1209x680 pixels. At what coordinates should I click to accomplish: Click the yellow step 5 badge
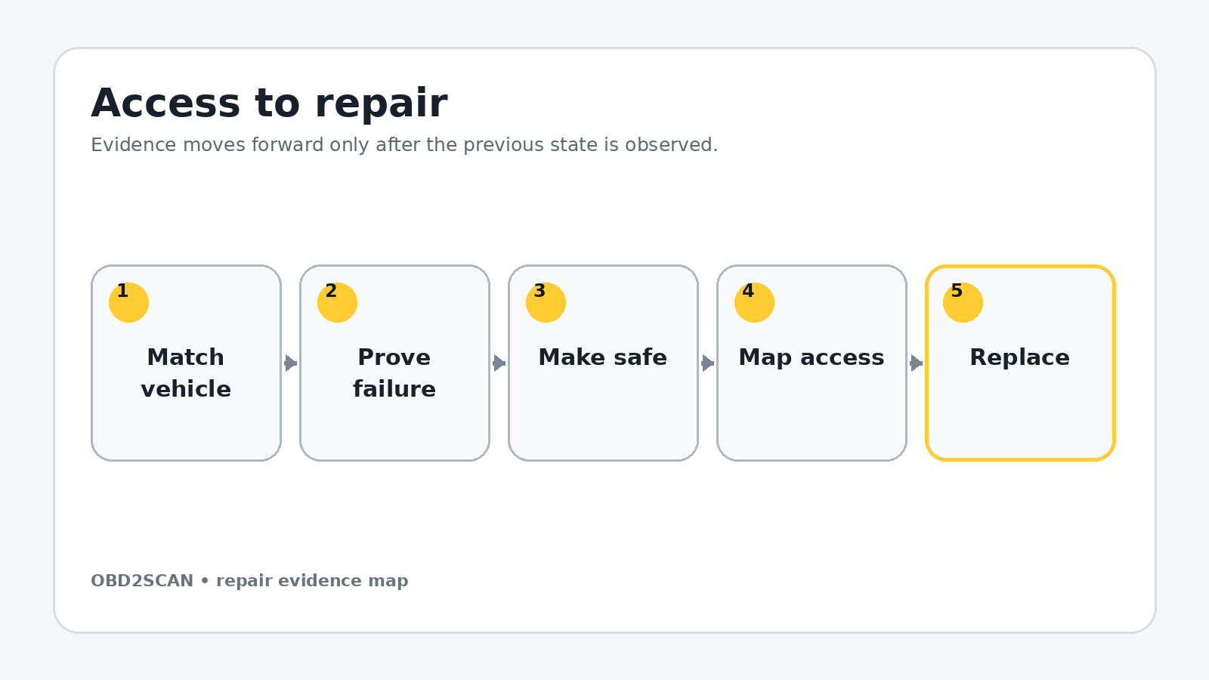click(963, 302)
